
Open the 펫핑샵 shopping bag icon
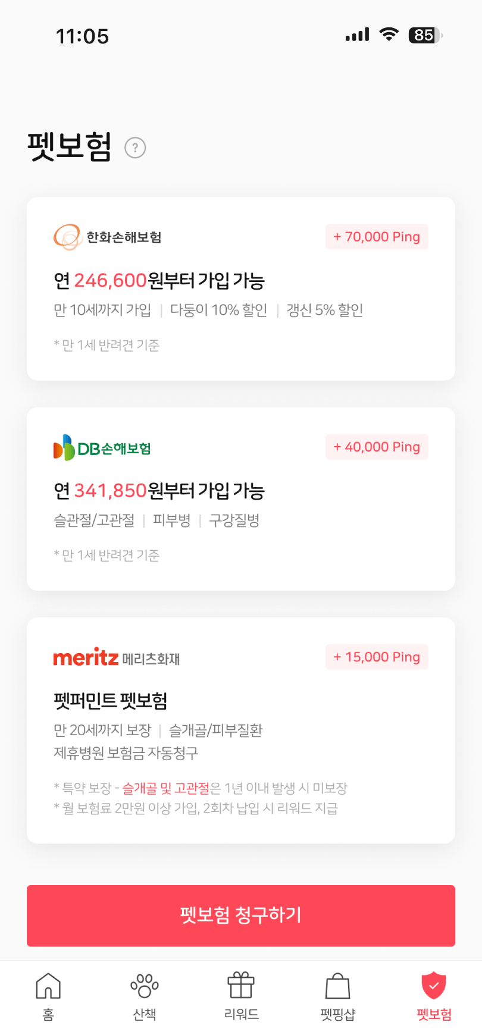337,986
